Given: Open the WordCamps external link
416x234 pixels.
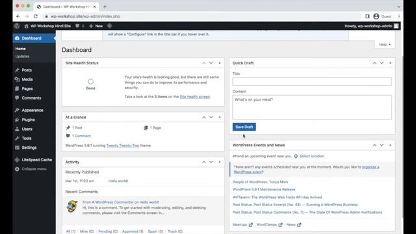Looking at the screenshot, I should point(269,225).
